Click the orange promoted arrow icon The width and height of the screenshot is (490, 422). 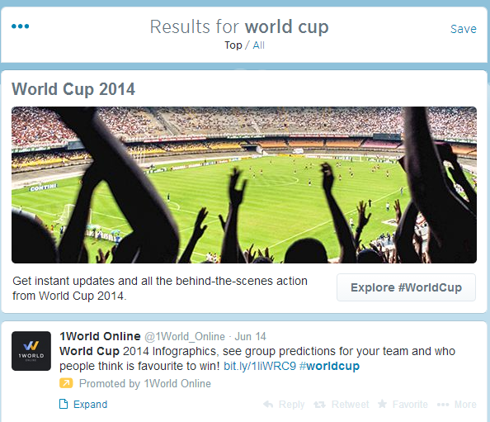pyautogui.click(x=66, y=383)
